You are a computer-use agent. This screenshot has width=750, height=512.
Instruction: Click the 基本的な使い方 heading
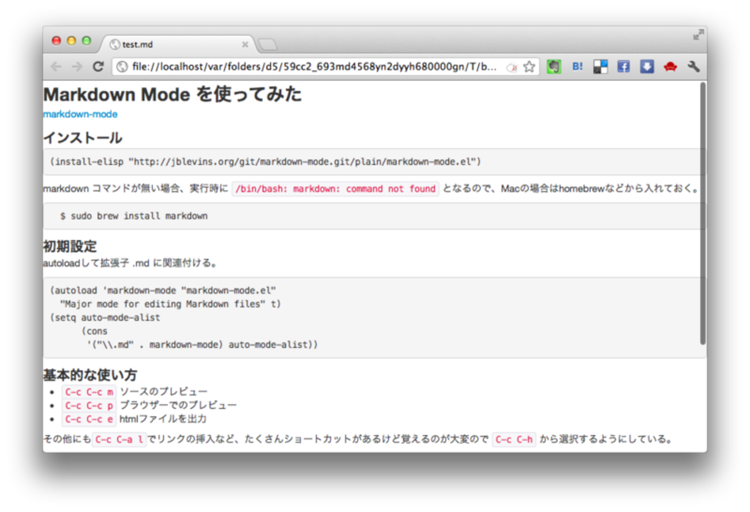(x=90, y=375)
